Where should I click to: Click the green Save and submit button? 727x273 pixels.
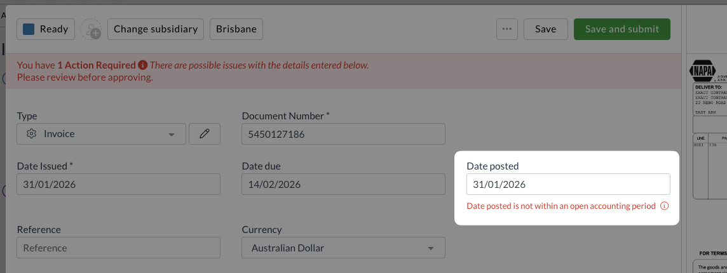(x=622, y=29)
